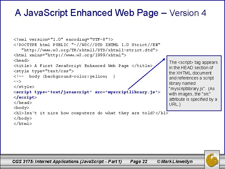The height and width of the screenshot is (169, 225).
Task: Click the 'body {background-color:yellow;' line
Action: (64, 76)
